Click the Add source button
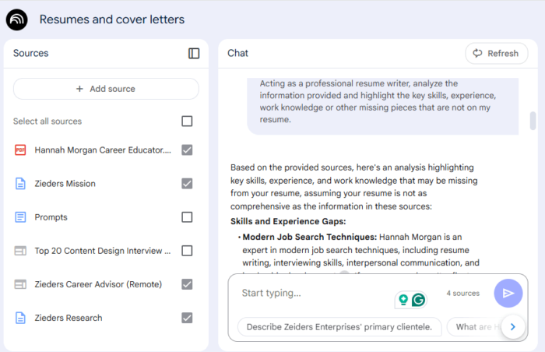 tap(106, 89)
